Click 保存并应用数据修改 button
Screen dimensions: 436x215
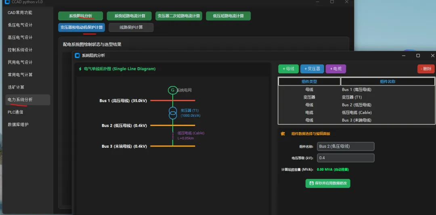click(x=328, y=183)
